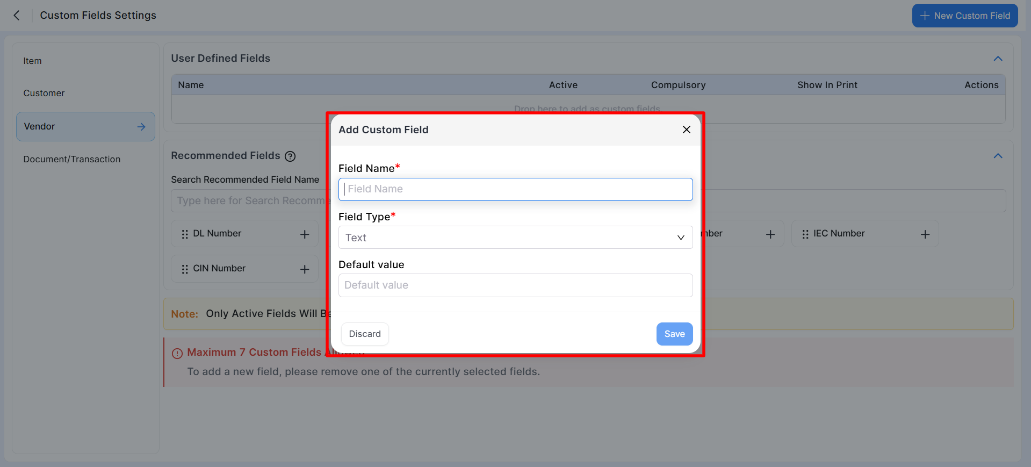Collapse the User Defined Fields section
1031x467 pixels.
998,59
